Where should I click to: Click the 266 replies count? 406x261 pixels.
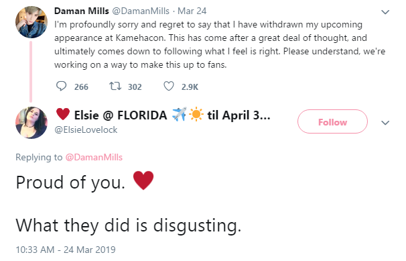point(81,87)
